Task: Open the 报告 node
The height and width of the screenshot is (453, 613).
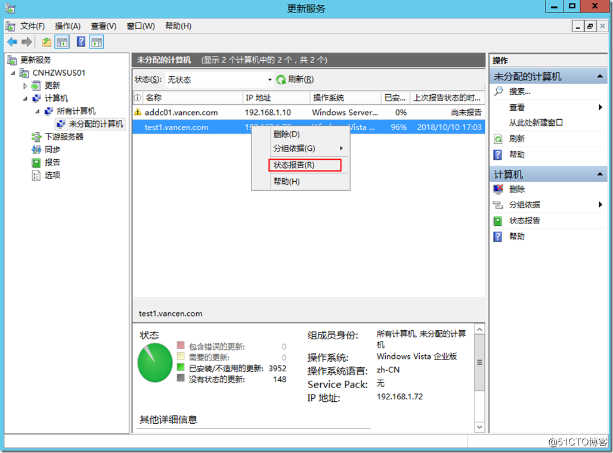Action: coord(52,162)
